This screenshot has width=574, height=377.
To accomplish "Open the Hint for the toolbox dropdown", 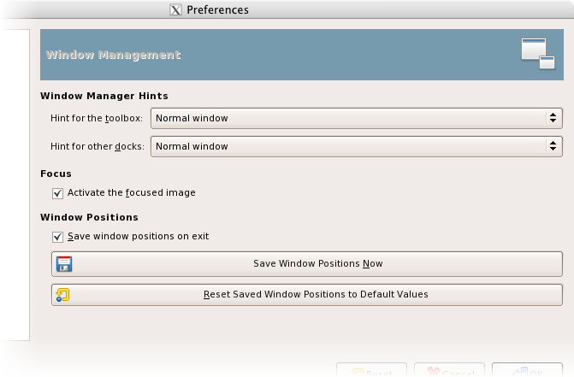I will [x=357, y=118].
